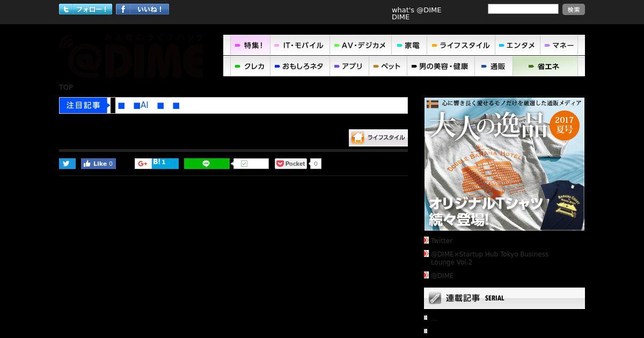Share article via Twitter bird icon
The height and width of the screenshot is (338, 644).
click(x=67, y=164)
